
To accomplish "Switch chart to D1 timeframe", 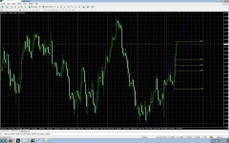I will point(66,10).
